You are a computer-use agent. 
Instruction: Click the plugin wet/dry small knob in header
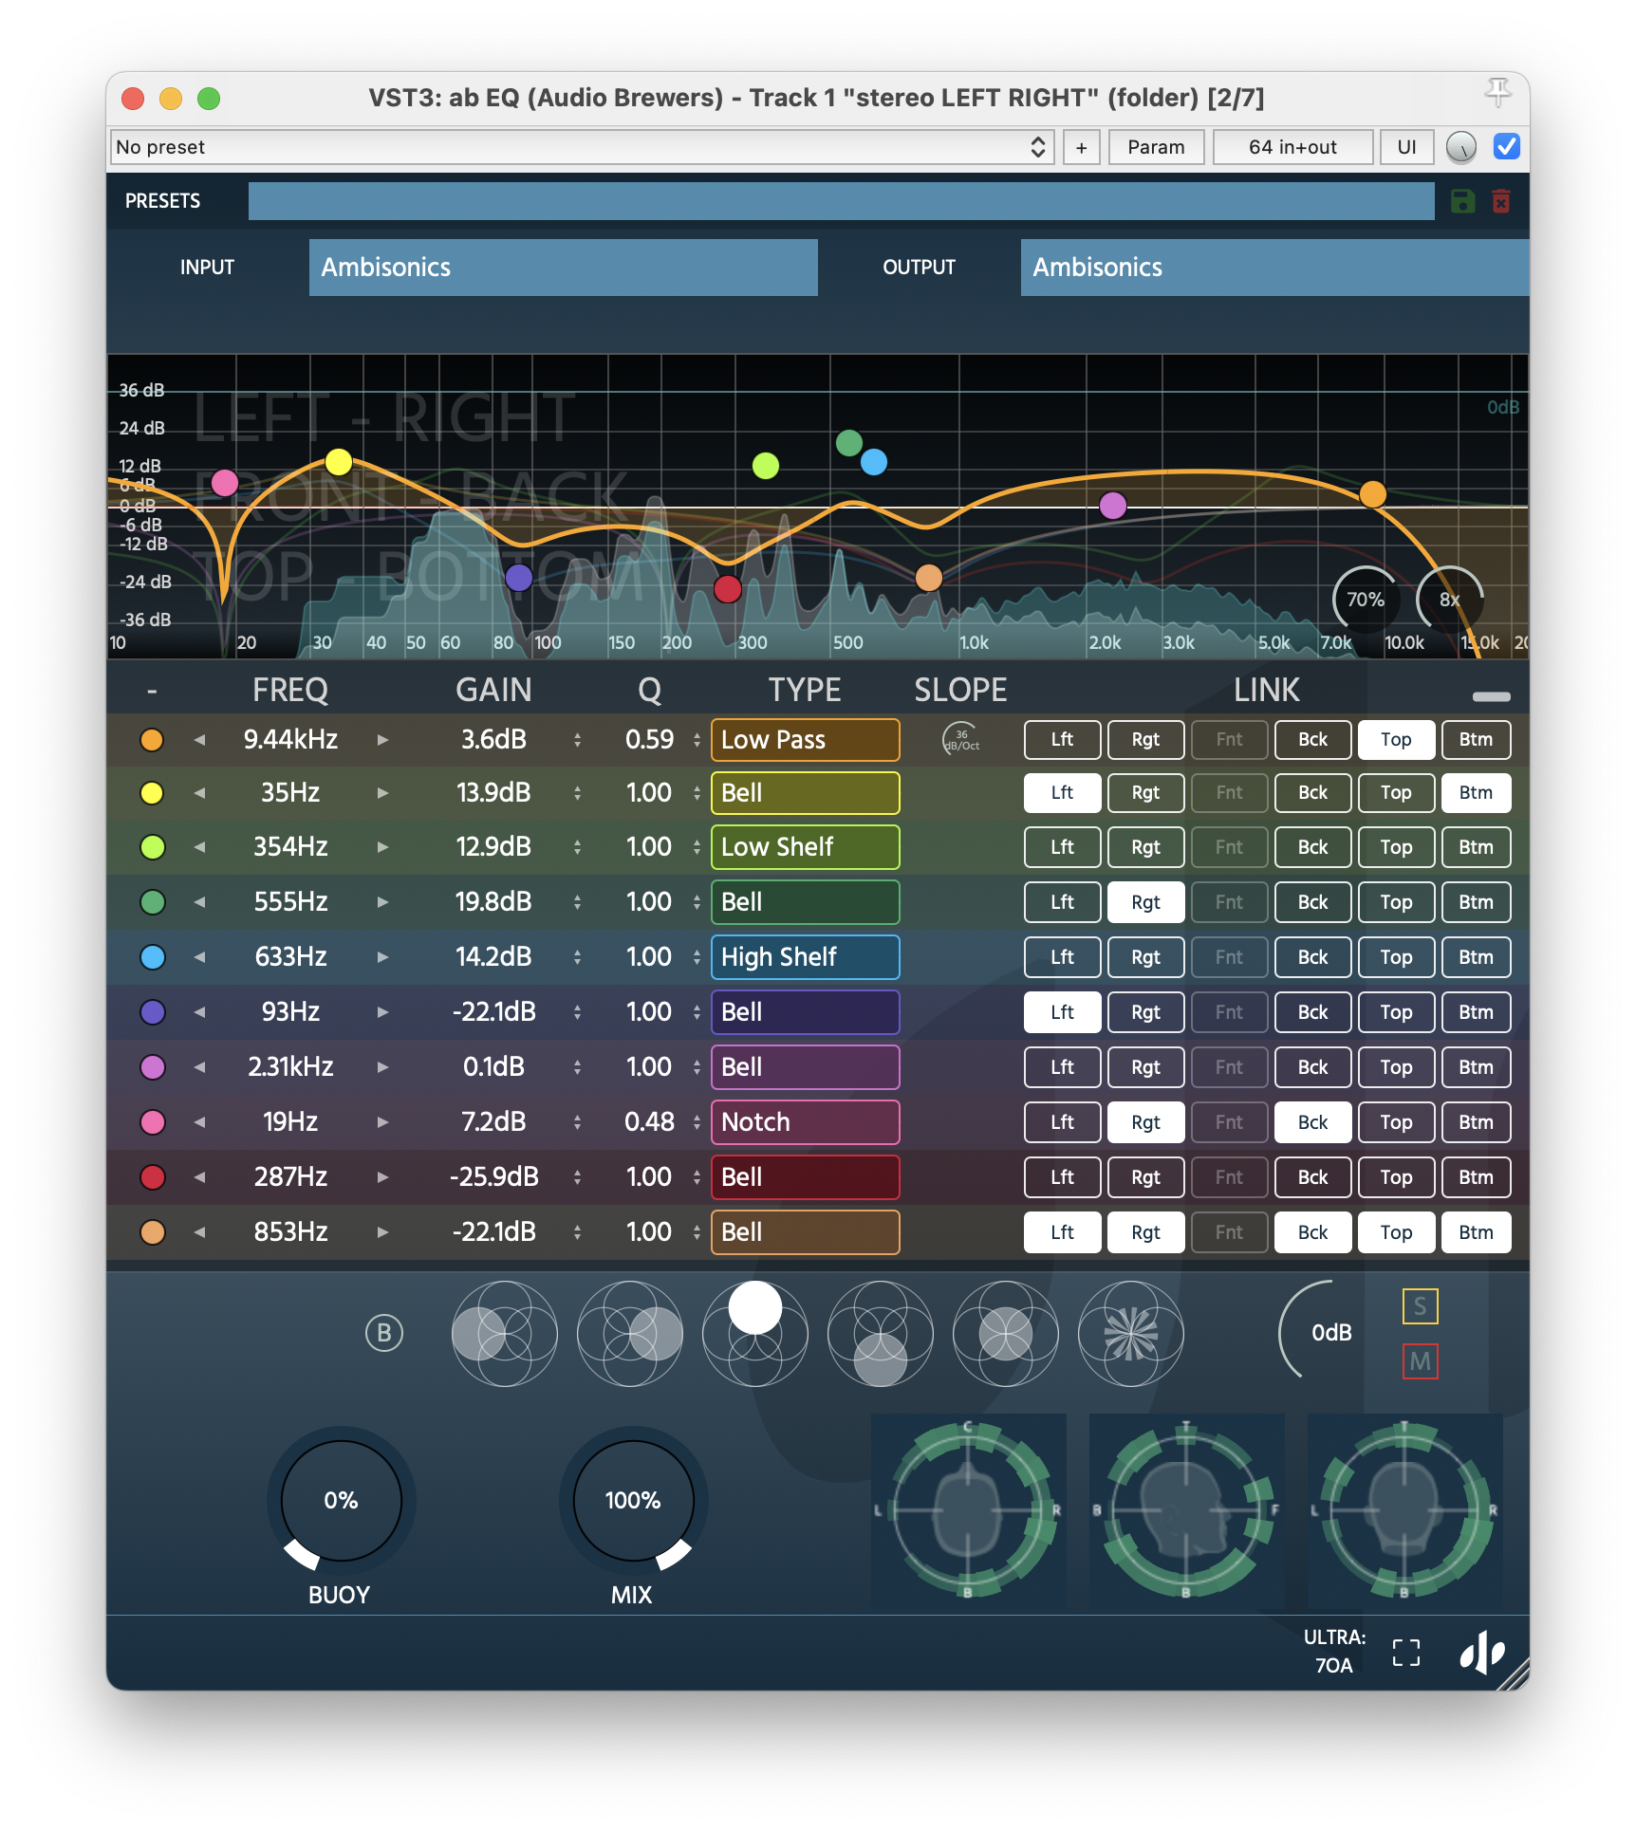[1460, 147]
